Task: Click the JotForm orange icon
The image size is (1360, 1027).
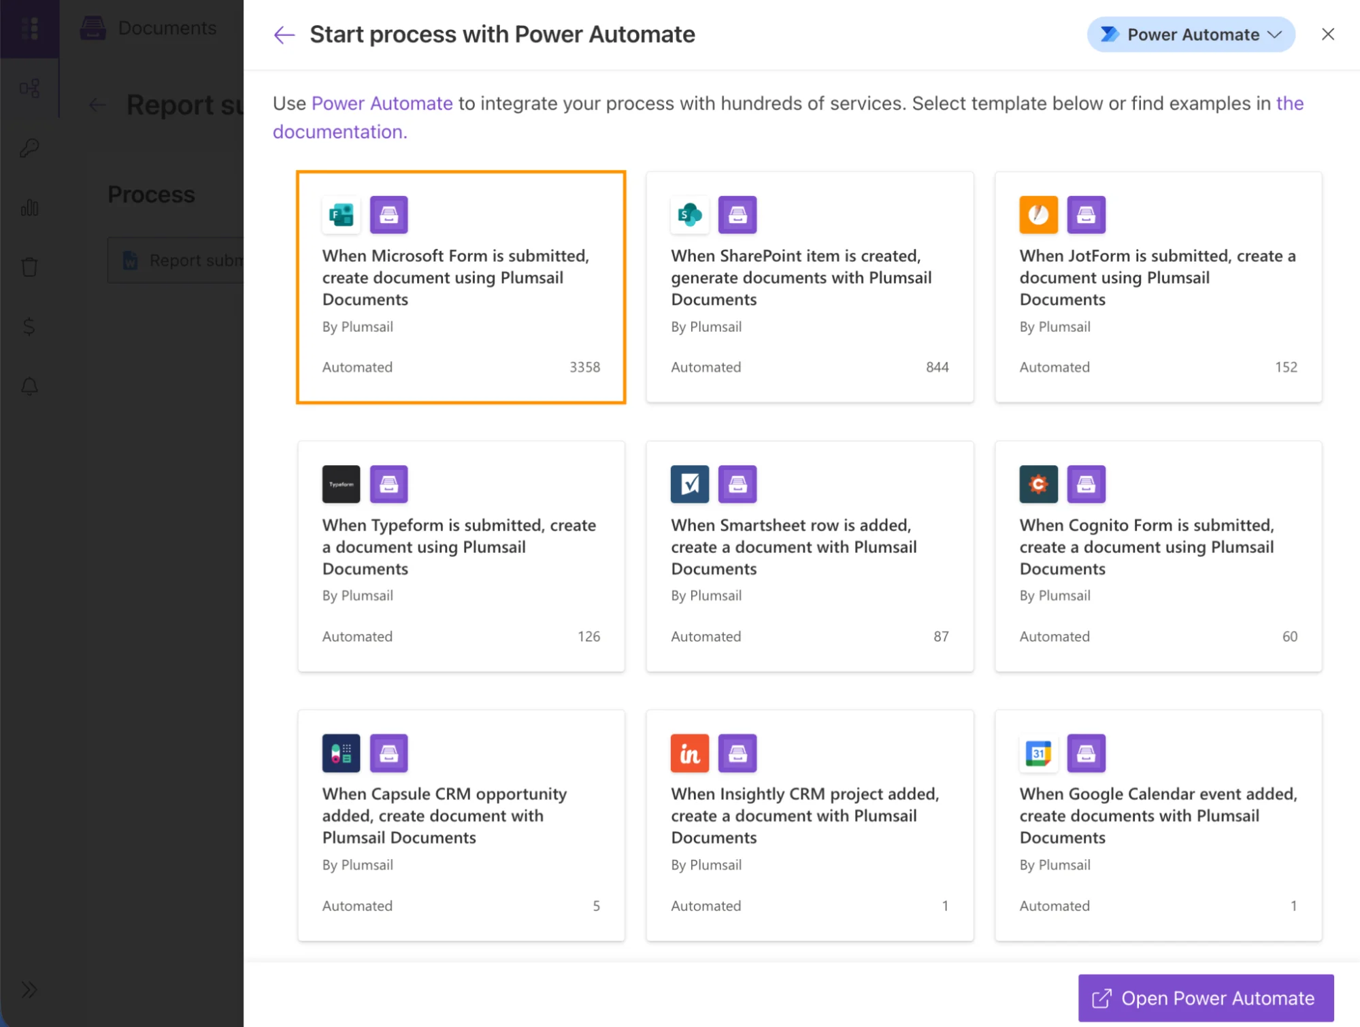Action: point(1038,215)
